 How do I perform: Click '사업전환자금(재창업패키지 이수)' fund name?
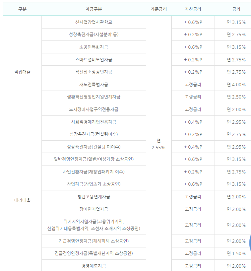tap(94, 172)
